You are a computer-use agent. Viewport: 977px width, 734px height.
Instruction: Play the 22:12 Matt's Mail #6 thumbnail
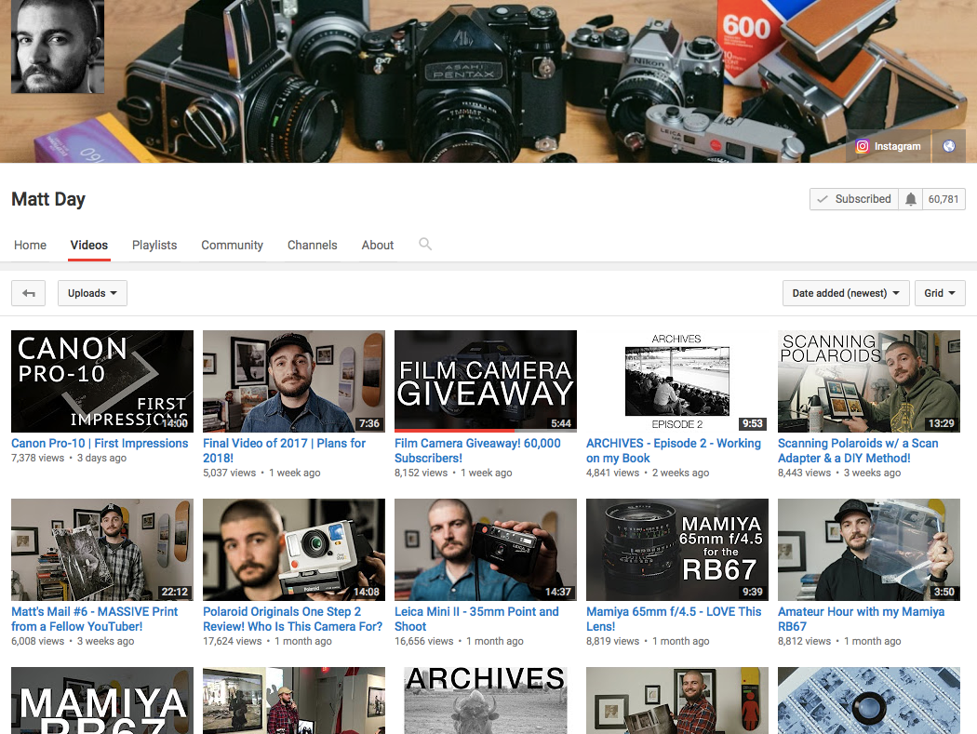click(x=102, y=550)
